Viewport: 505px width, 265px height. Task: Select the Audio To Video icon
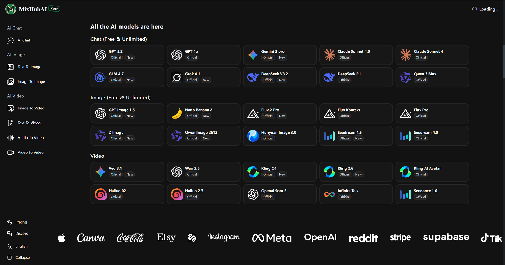coord(11,137)
